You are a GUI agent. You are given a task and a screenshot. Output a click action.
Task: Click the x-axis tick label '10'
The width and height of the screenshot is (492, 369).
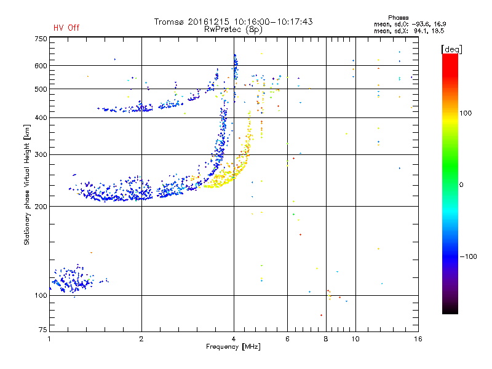coord(355,339)
